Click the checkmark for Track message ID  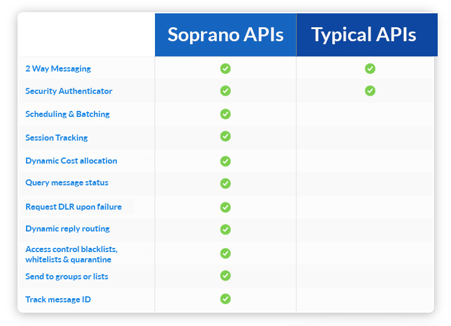(x=225, y=299)
